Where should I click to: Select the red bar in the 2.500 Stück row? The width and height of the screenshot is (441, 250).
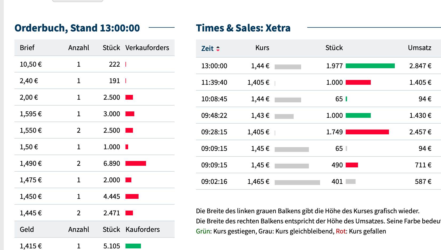129,97
